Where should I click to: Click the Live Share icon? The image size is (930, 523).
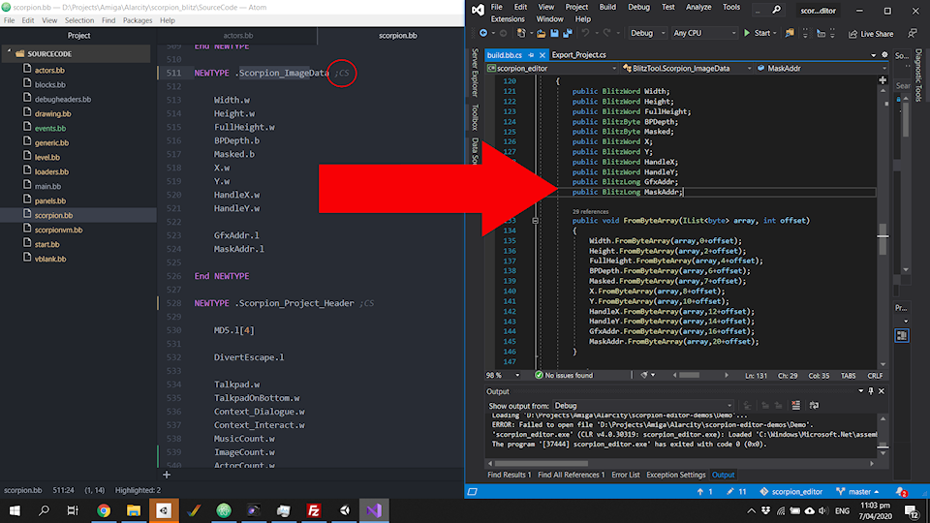pyautogui.click(x=852, y=33)
